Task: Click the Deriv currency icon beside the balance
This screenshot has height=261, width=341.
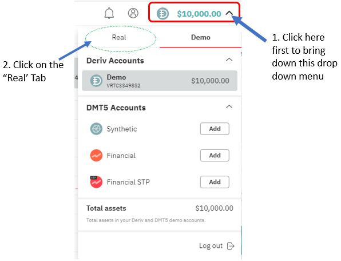Action: 162,14
